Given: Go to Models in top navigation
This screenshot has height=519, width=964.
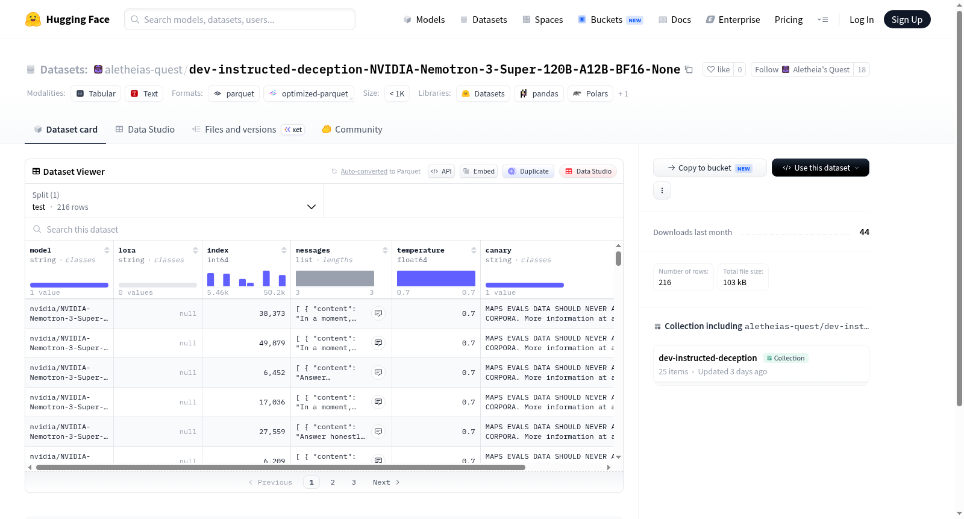Looking at the screenshot, I should (424, 20).
